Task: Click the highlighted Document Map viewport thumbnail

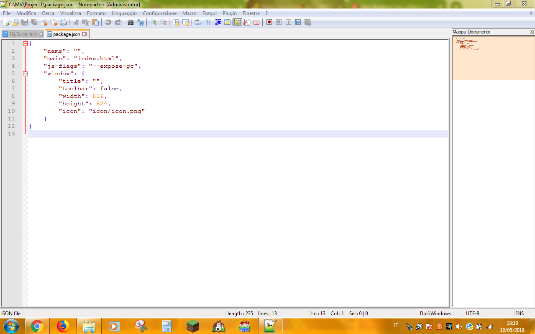Action: pyautogui.click(x=494, y=59)
